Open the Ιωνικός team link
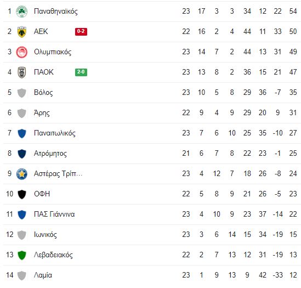The height and width of the screenshot is (288, 301). tap(46, 235)
